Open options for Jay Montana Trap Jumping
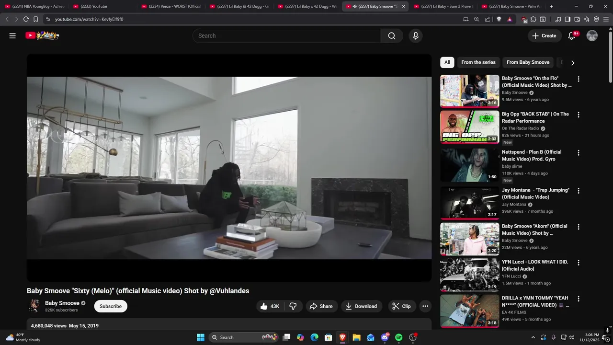 [x=578, y=191]
